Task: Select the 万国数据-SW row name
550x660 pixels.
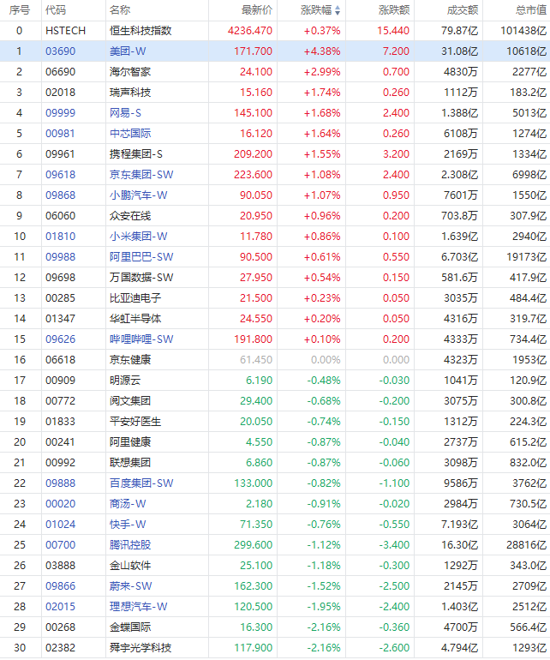Action: coord(141,278)
